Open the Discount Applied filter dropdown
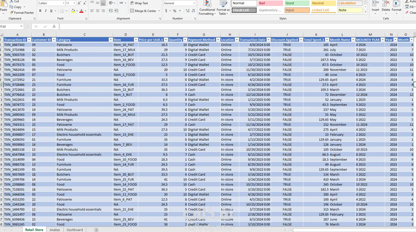 tap(301, 40)
